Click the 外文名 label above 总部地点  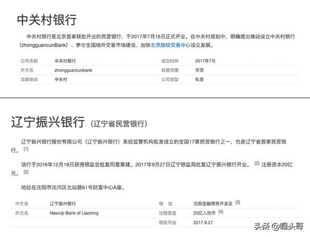[x=27, y=70]
